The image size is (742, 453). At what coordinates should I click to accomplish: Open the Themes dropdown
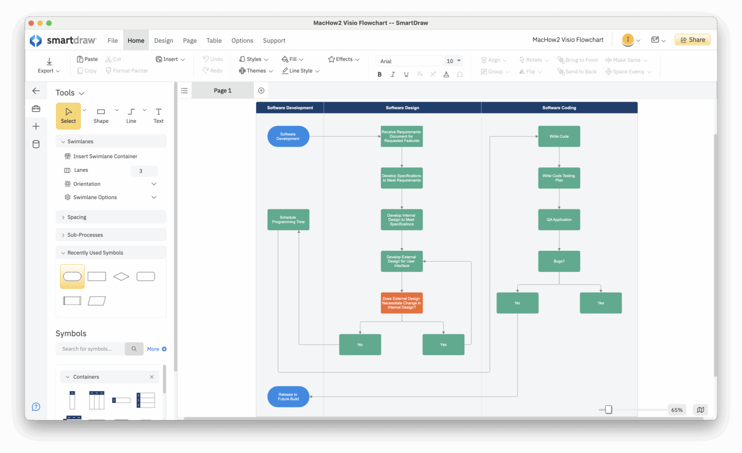255,71
